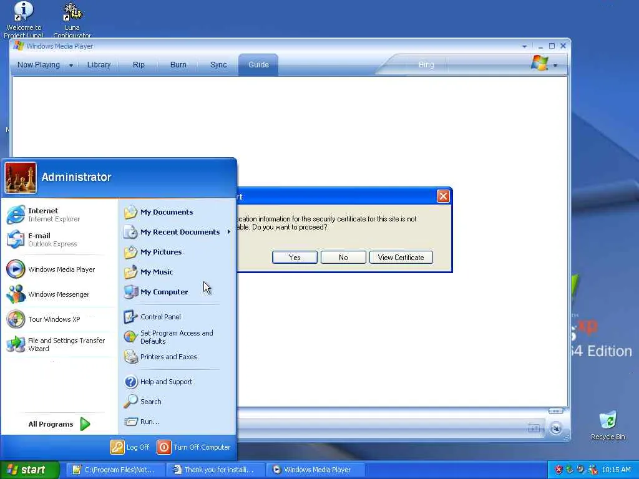Open Printers and Faxes
639x479 pixels.
coord(177,357)
